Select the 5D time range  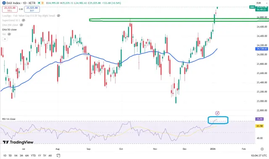pos(10,156)
